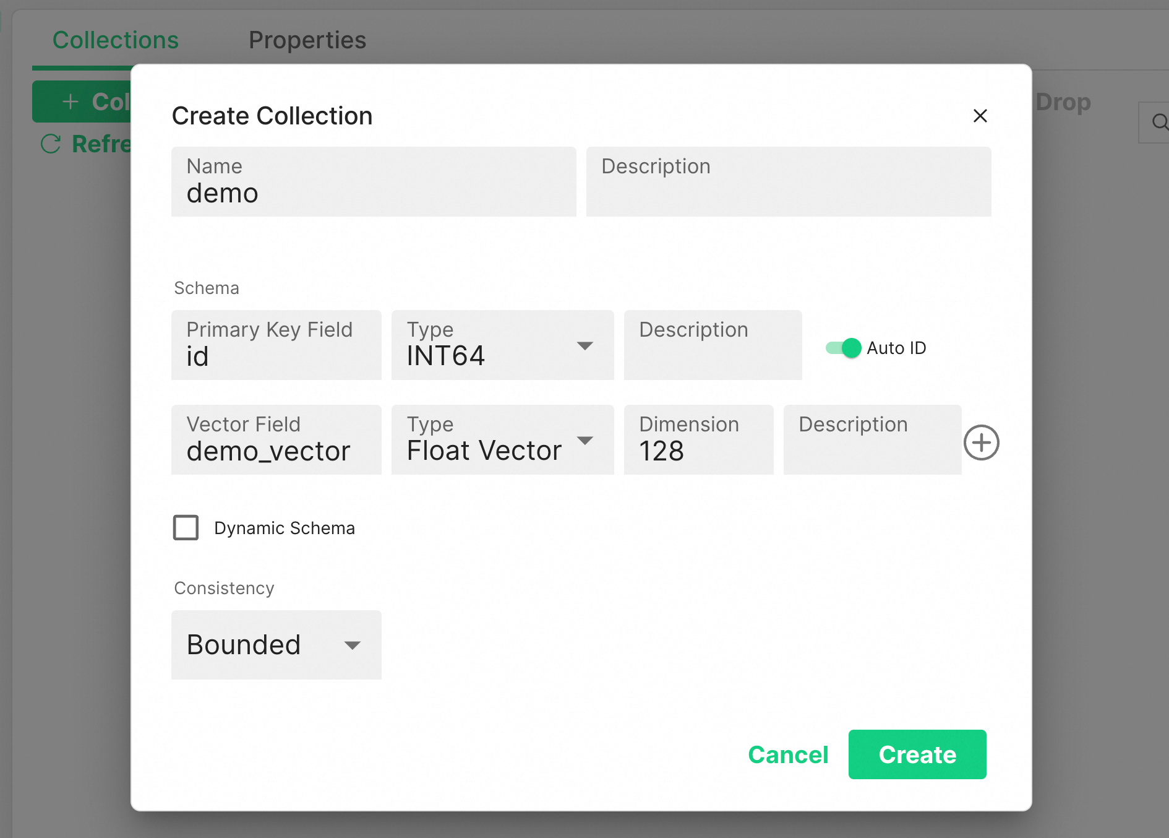This screenshot has width=1169, height=838.
Task: Close the Create Collection dialog
Action: click(980, 116)
